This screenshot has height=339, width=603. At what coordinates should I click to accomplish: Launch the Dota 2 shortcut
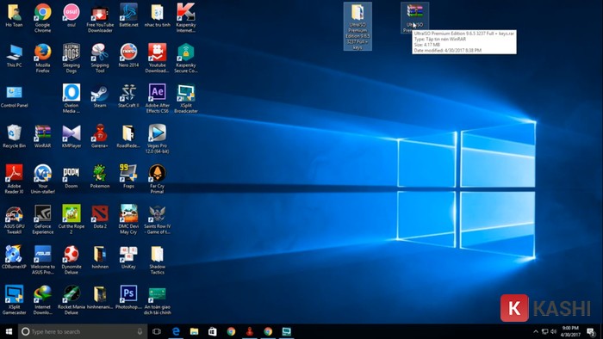(100, 217)
